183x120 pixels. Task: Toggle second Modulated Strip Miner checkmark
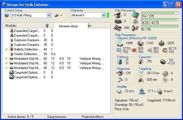click(x=7, y=63)
